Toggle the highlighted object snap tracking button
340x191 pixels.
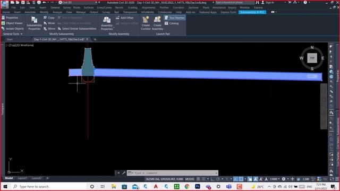[236, 179]
